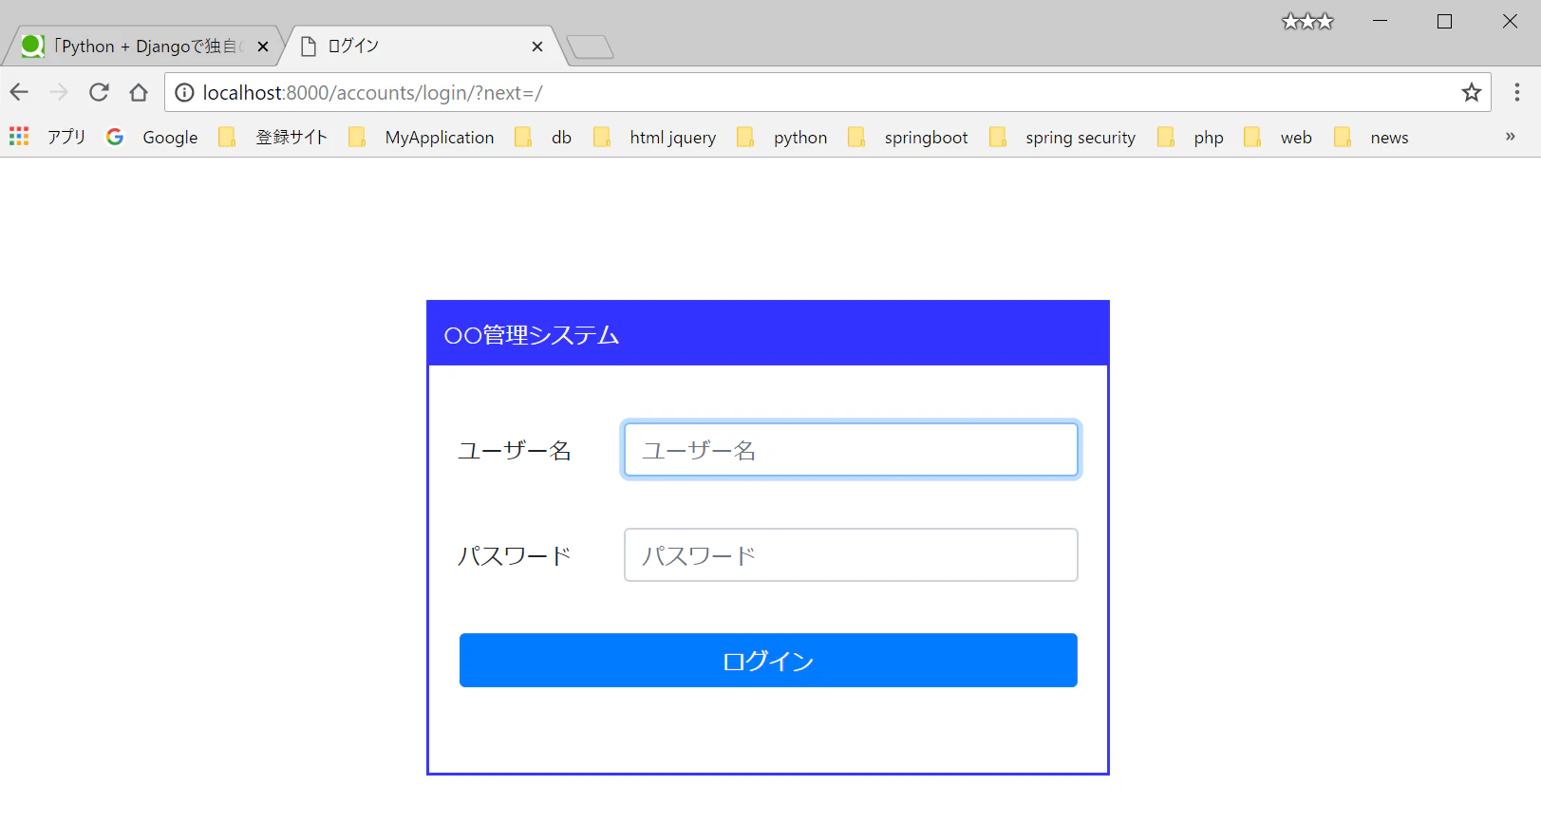1541x823 pixels.
Task: Go to the browser home page
Action: click(x=139, y=92)
